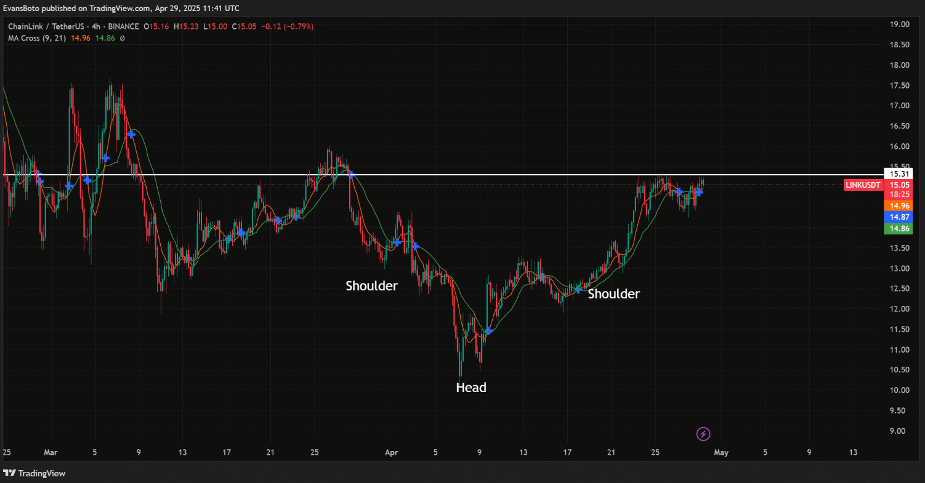Click the 13.00 price axis label

(x=900, y=268)
